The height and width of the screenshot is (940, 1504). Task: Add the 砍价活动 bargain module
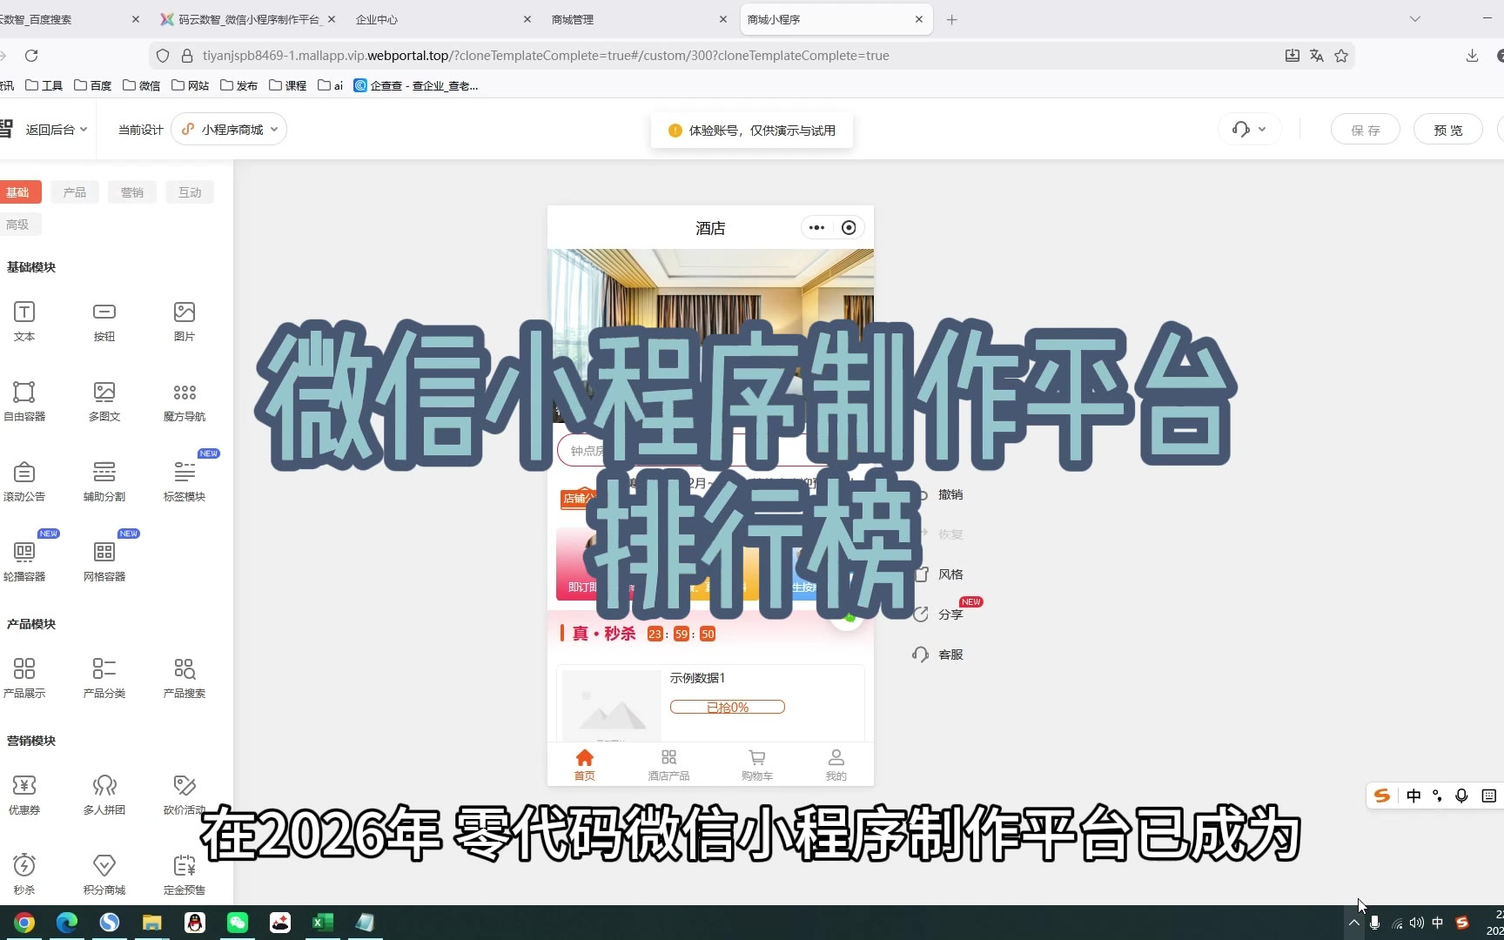coord(185,795)
